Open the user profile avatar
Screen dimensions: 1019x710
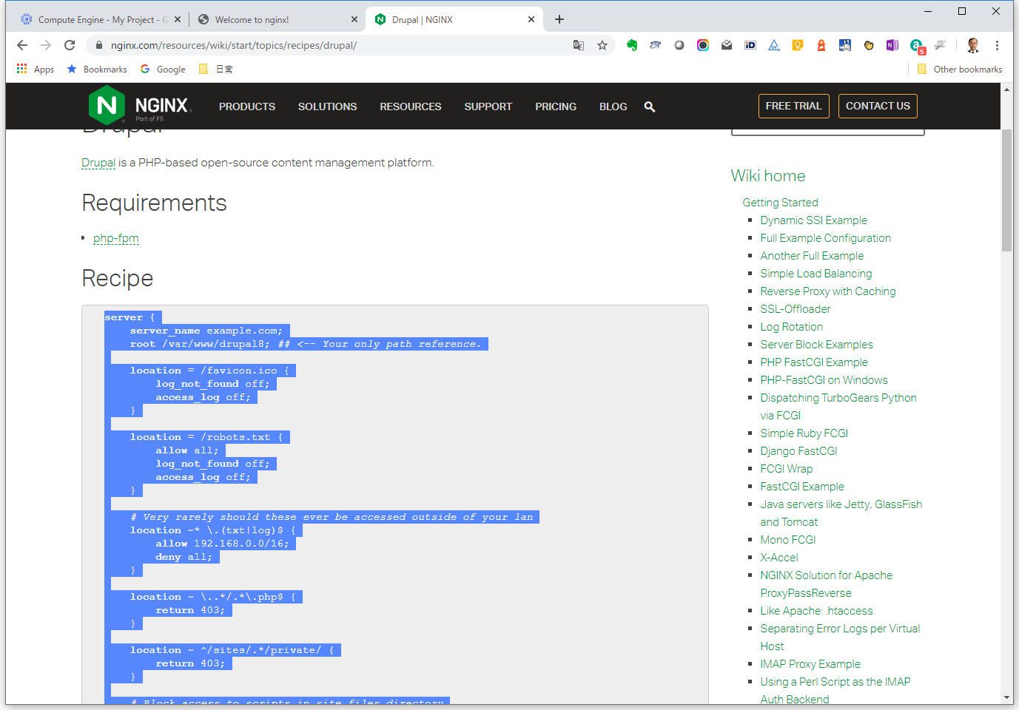(973, 45)
